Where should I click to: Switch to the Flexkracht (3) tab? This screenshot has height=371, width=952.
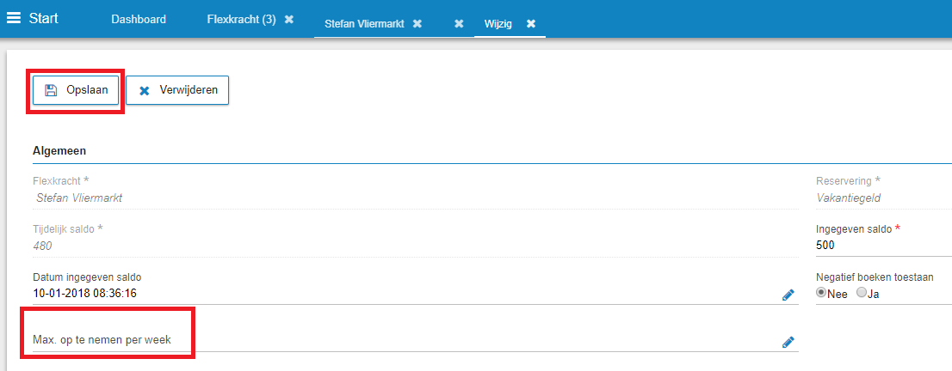pos(242,20)
